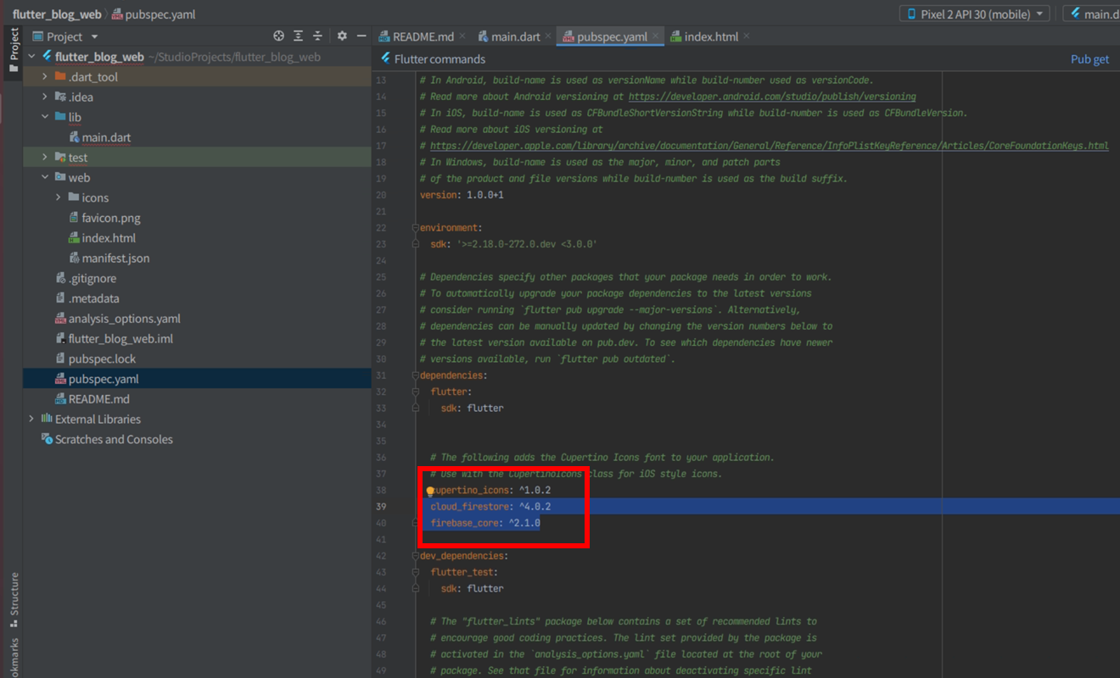Select flutter_blog_web.iml file
Screen dimensions: 1120x678
(x=120, y=339)
